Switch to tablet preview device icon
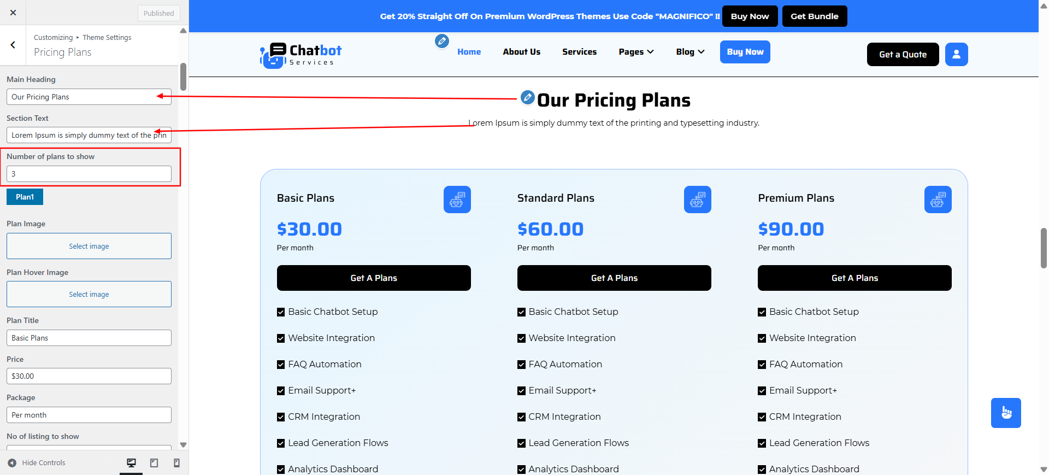The width and height of the screenshot is (1049, 475). pyautogui.click(x=154, y=463)
